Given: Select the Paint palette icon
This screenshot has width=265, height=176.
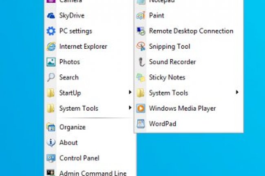Looking at the screenshot, I should [x=141, y=15].
